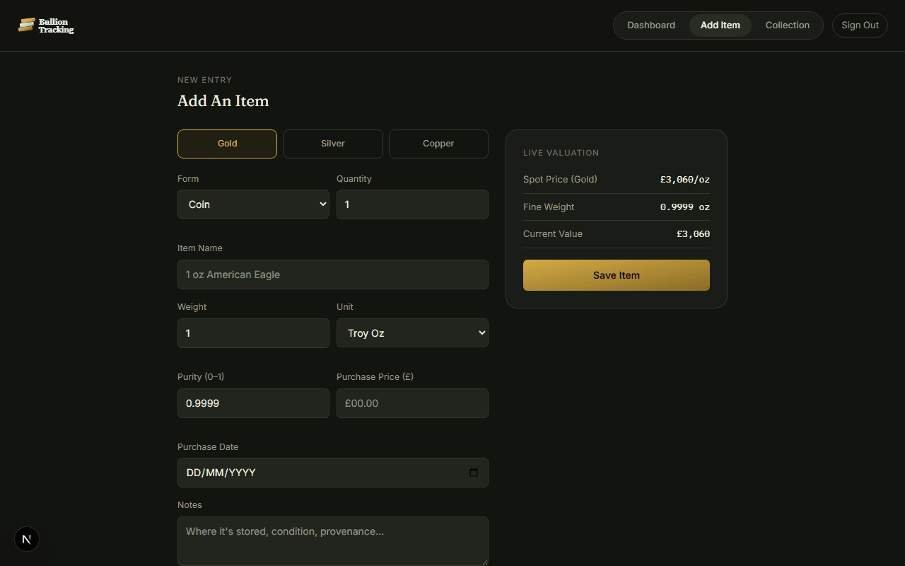Open the calendar picker icon in Purchase Date
905x566 pixels.
coord(474,473)
